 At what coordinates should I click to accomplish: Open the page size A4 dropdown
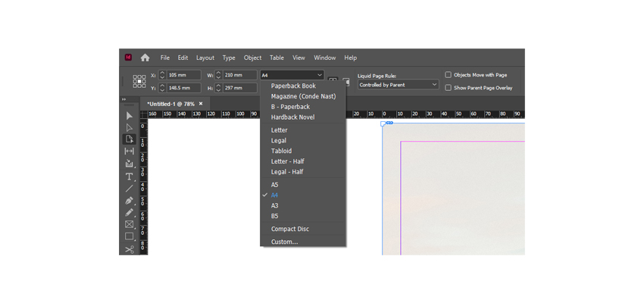pyautogui.click(x=292, y=75)
